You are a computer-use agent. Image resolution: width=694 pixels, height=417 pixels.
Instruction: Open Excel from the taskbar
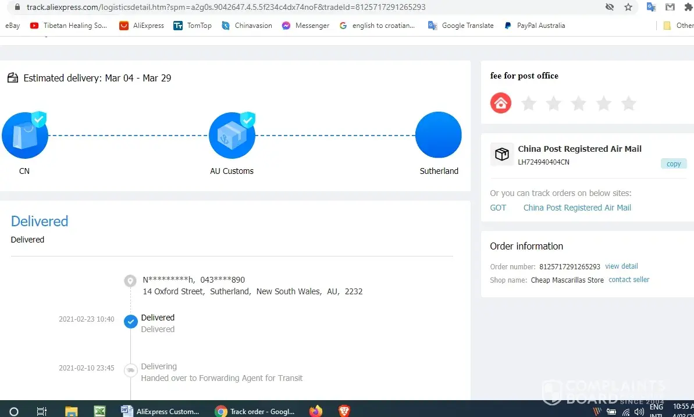point(99,411)
